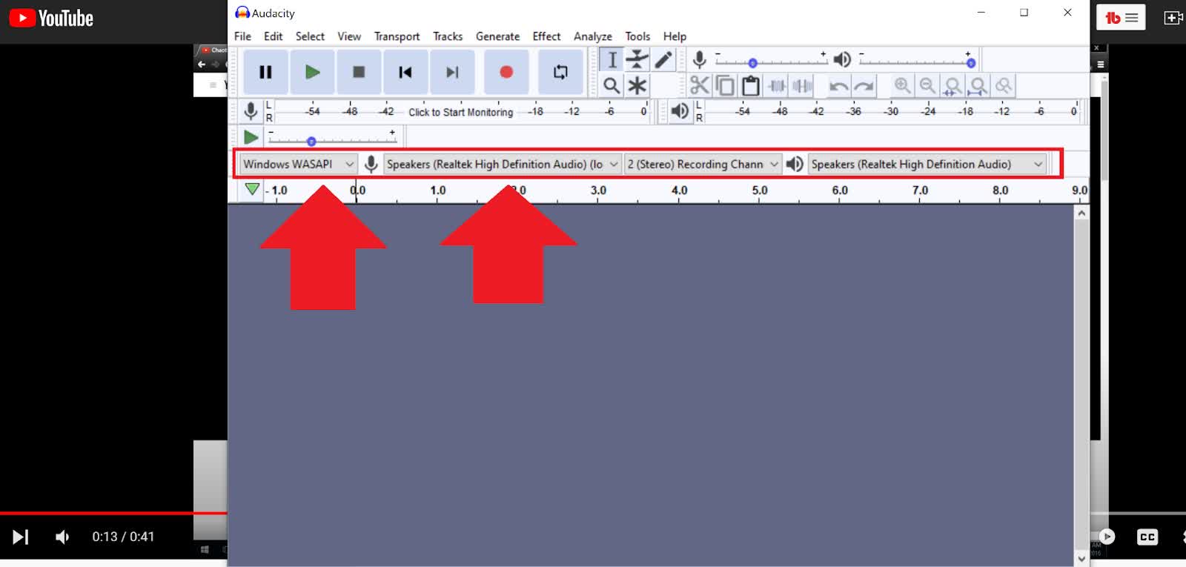Open the File menu
Image resolution: width=1186 pixels, height=567 pixels.
242,36
